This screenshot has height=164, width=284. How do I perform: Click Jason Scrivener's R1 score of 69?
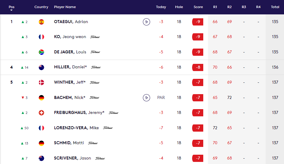215,158
